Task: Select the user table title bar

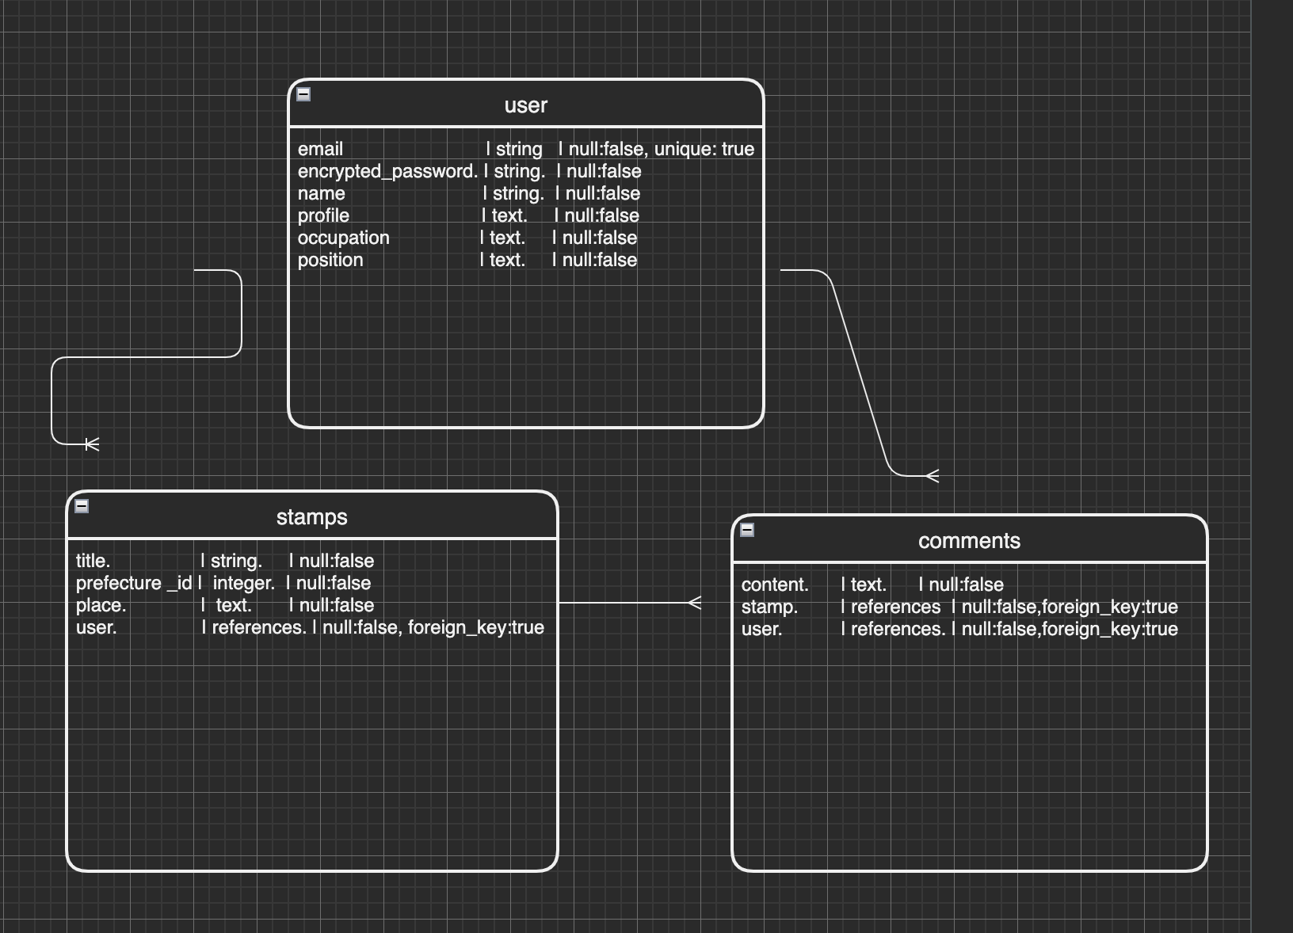Action: (526, 105)
